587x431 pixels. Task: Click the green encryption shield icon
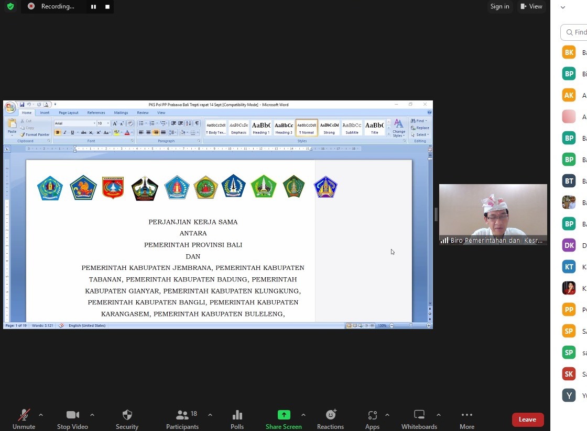pos(10,6)
